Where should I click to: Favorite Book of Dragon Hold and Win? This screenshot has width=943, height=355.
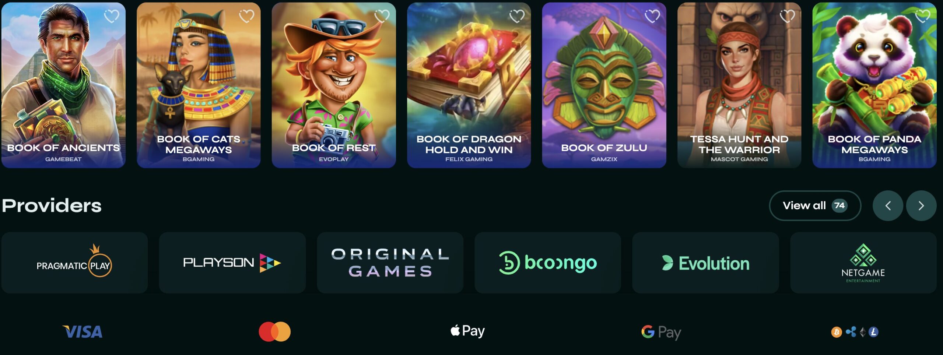[x=517, y=16]
